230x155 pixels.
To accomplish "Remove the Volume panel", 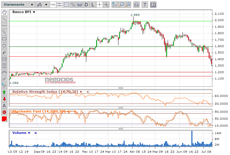I will [x=36, y=133].
